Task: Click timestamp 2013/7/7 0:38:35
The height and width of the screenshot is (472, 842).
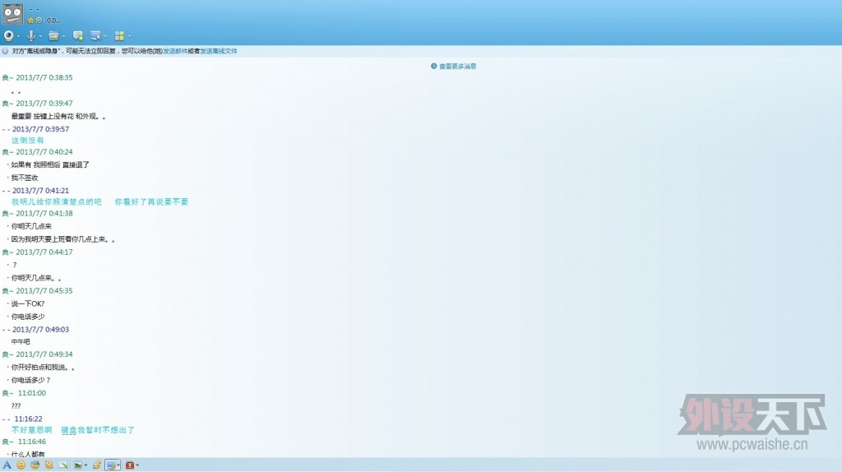Action: [44, 78]
